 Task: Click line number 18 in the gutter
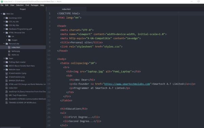pos(49,84)
